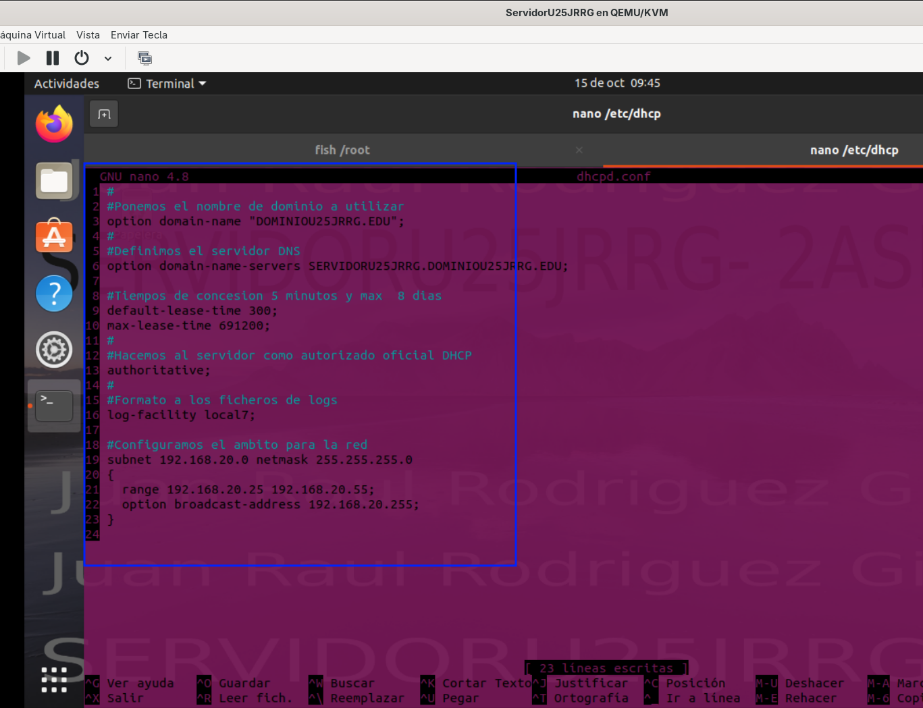Click the power off icon
This screenshot has width=923, height=708.
tap(82, 58)
